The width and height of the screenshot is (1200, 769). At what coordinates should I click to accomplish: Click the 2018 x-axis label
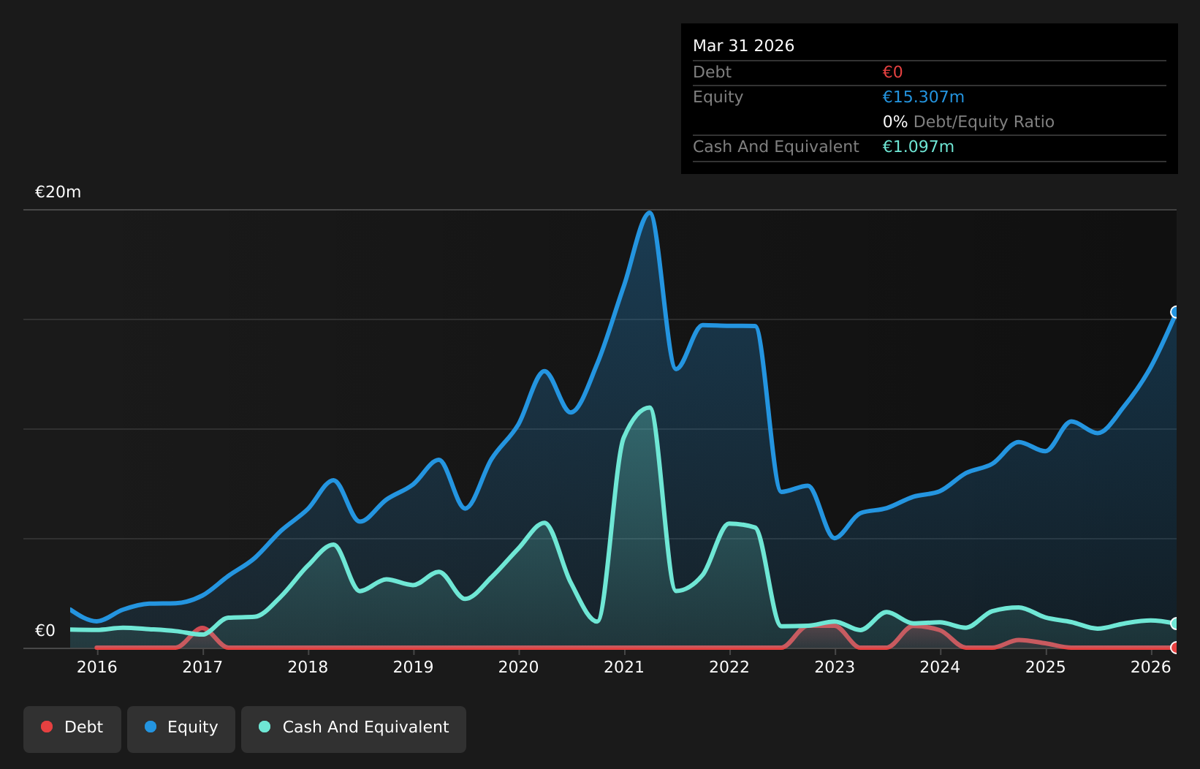pyautogui.click(x=308, y=667)
